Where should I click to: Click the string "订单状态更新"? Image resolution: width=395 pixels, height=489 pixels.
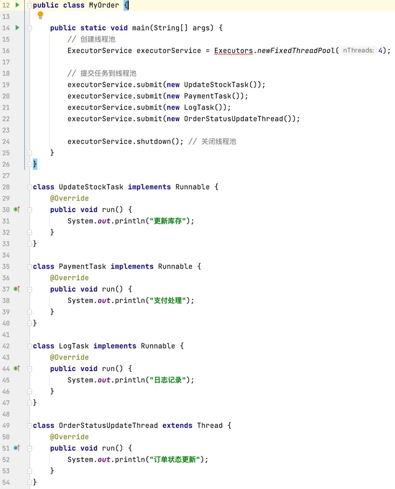coord(175,460)
